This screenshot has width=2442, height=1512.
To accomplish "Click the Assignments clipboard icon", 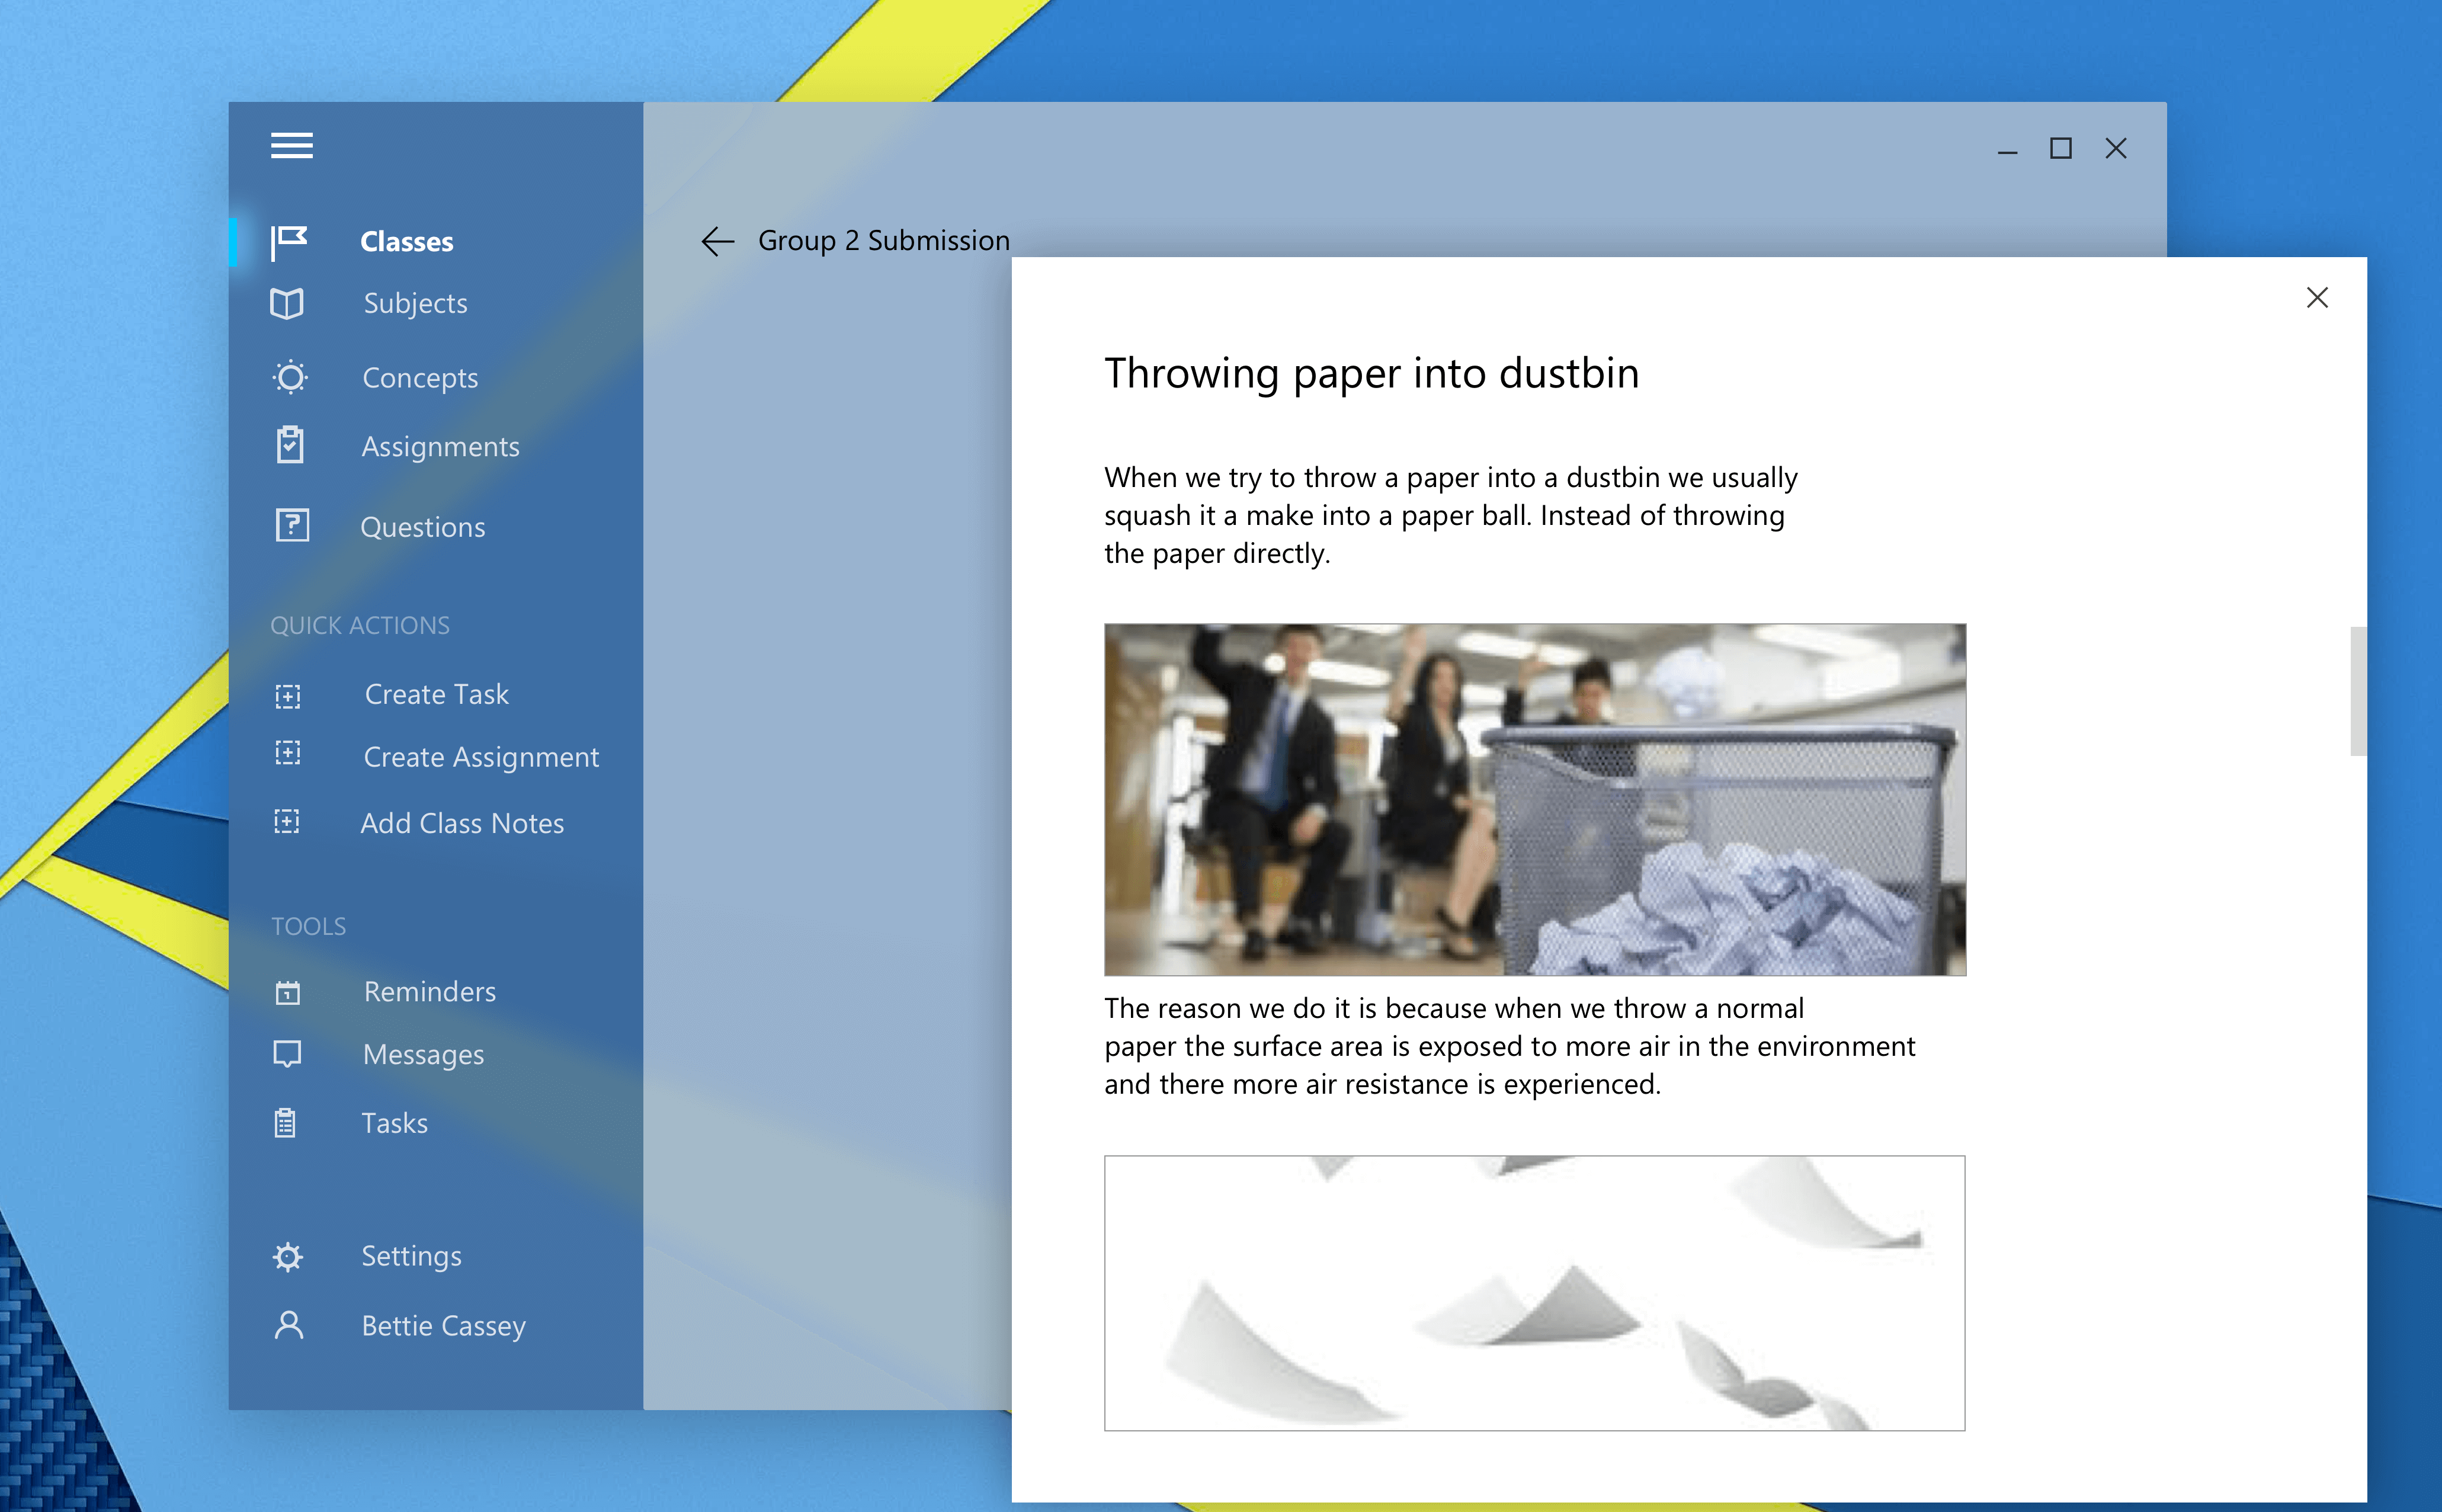I will point(290,445).
